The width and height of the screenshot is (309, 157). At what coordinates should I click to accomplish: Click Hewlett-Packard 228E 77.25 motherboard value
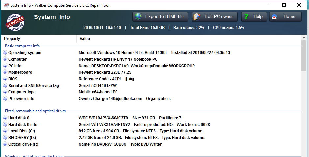[x=105, y=72]
